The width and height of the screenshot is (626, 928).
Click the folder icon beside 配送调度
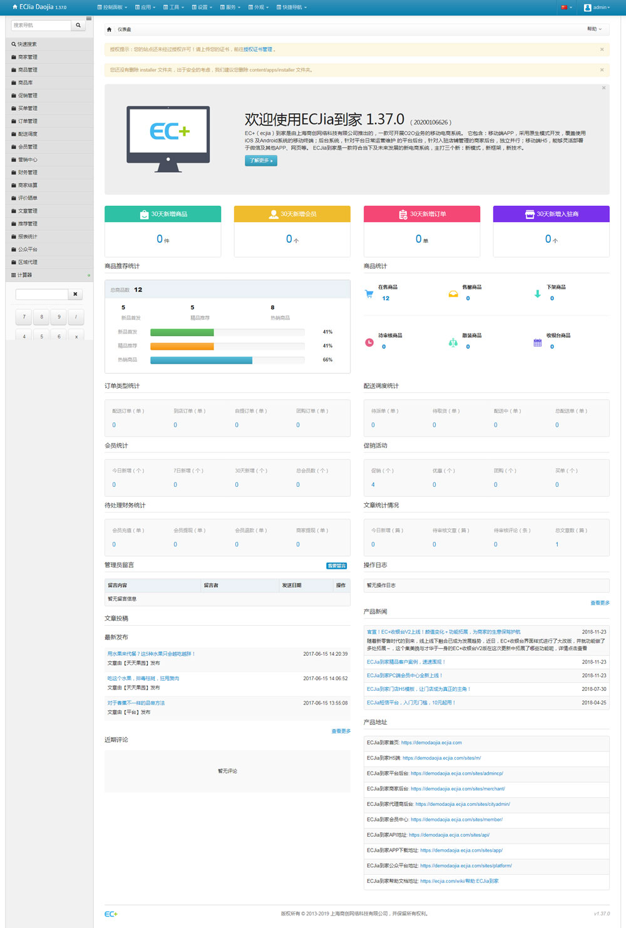(x=14, y=134)
